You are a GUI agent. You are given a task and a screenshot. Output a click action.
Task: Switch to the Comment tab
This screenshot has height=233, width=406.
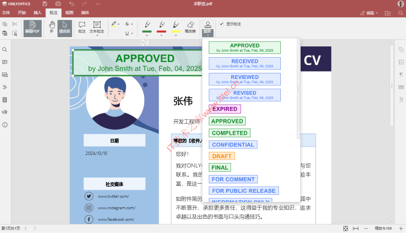(54, 13)
